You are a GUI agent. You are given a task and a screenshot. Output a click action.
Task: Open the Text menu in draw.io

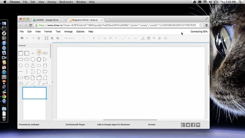click(x=58, y=31)
